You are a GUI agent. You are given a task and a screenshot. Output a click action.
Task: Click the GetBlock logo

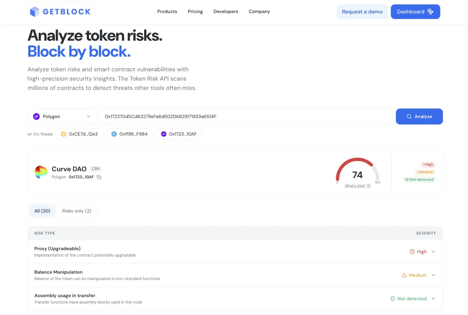pyautogui.click(x=60, y=12)
